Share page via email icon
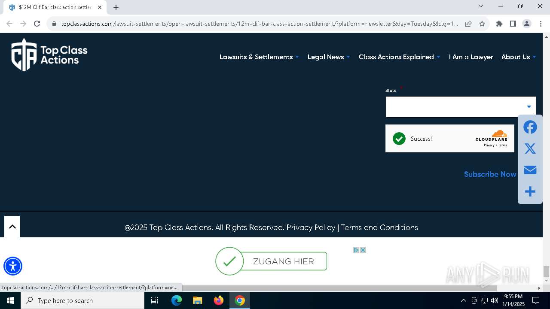550x309 pixels. pyautogui.click(x=530, y=170)
